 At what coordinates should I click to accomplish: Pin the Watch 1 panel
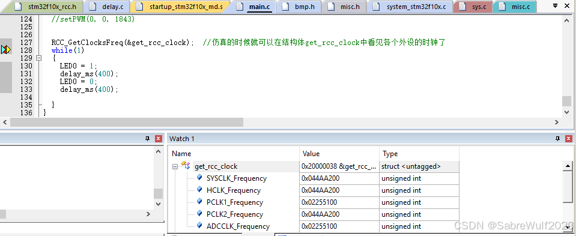tap(558, 138)
